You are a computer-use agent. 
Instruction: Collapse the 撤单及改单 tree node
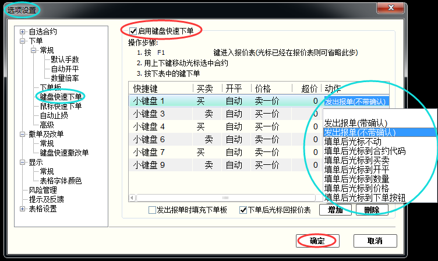tap(22, 134)
